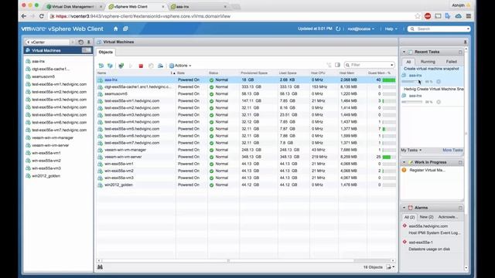
Task: Power on the selected VM play icon
Action: [x=131, y=66]
